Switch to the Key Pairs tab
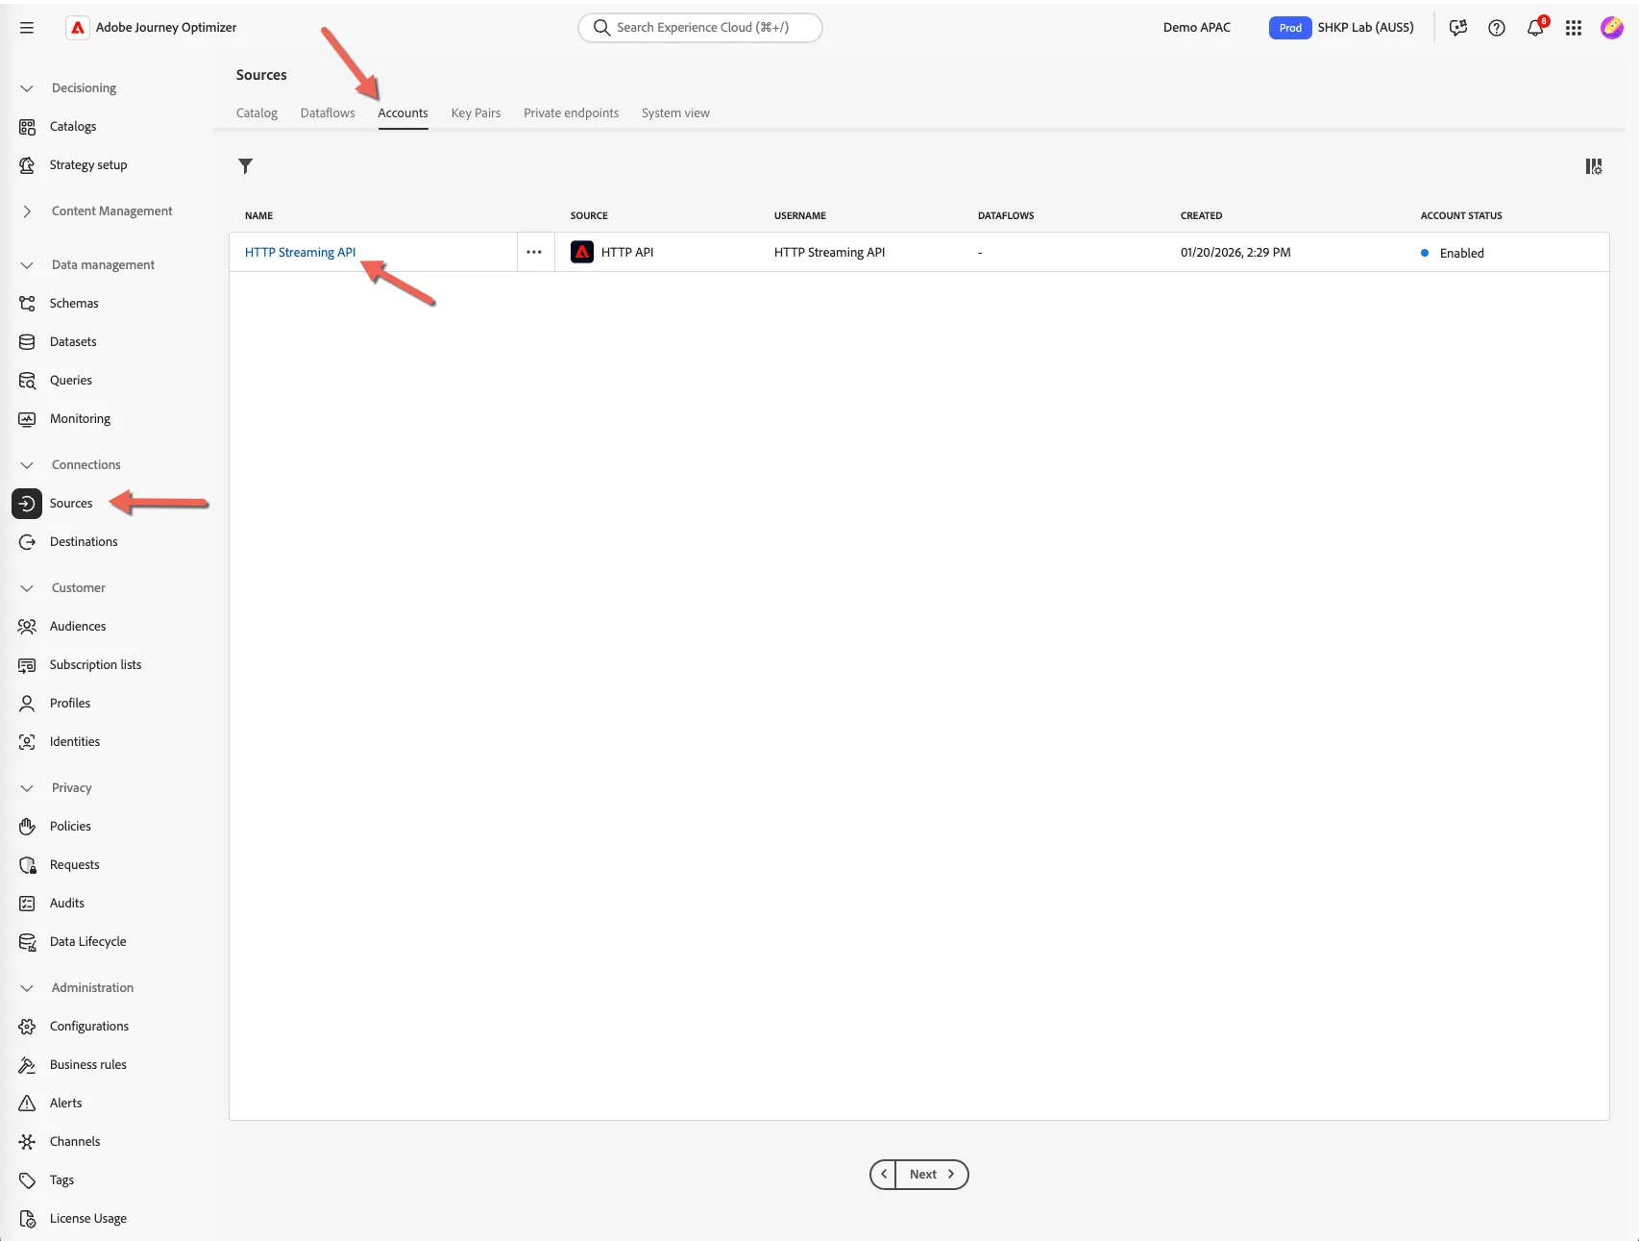The image size is (1639, 1241). (476, 112)
